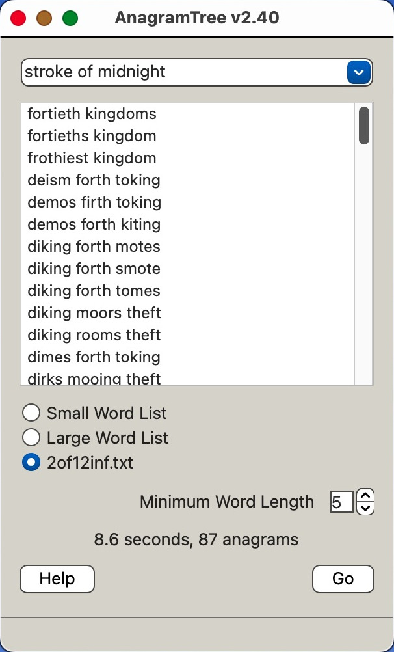
Task: Click the yellow minimize window button
Action: click(x=44, y=18)
